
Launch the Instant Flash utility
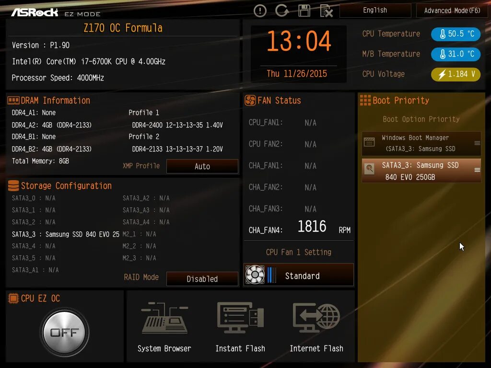[240, 327]
